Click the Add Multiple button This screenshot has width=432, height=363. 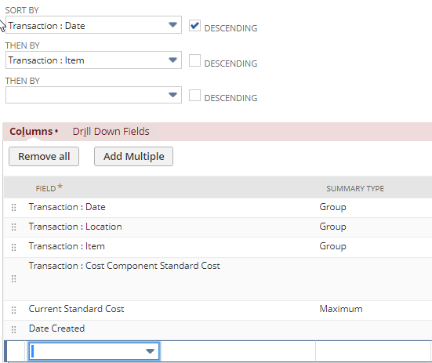[133, 157]
